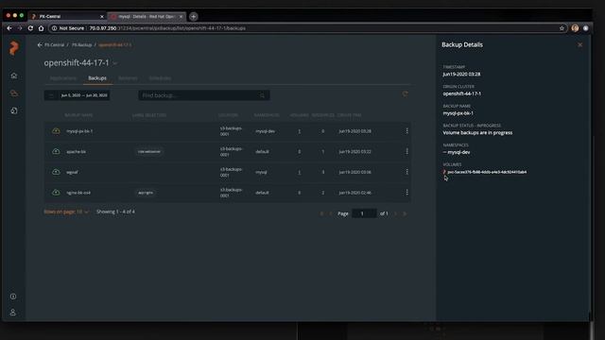Expand the openshift-44-17-1 cluster dropdown

(115, 63)
